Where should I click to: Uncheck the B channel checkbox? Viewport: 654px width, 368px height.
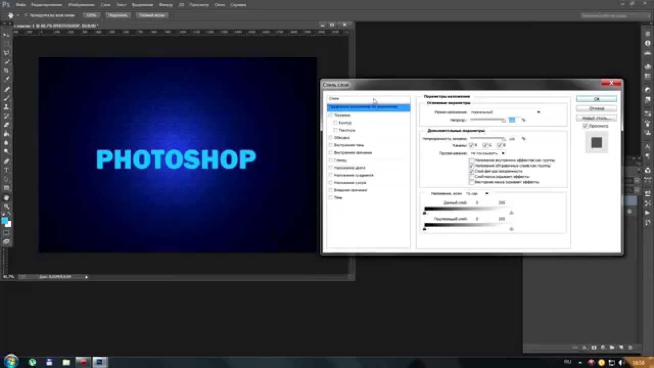499,146
